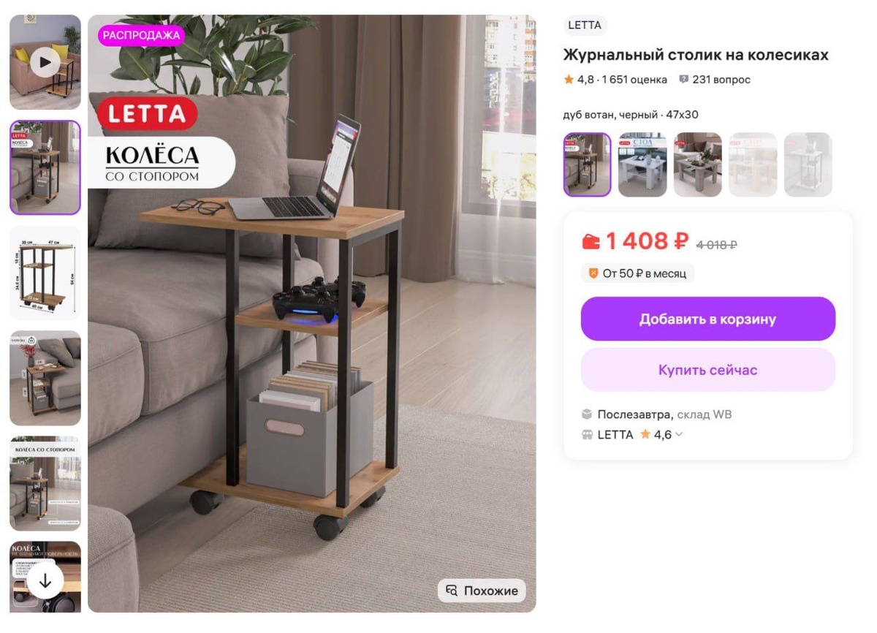This screenshot has width=877, height=633.
Task: Select the grey coffee table variant thumbnail
Action: 698,164
